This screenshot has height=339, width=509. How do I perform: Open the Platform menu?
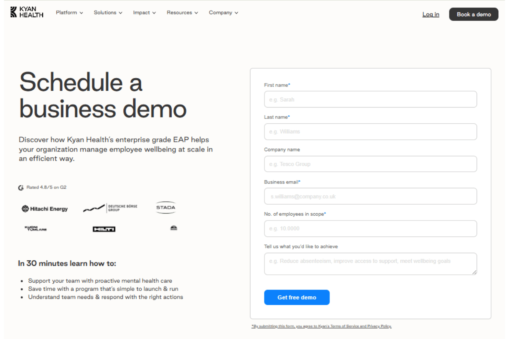click(x=69, y=12)
